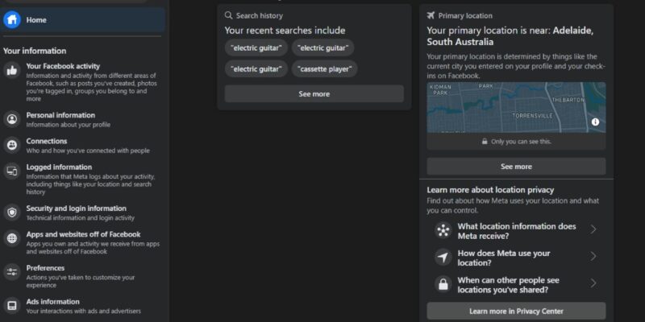
Task: Click Your Facebook activity thumbs-up icon
Action: coord(12,71)
